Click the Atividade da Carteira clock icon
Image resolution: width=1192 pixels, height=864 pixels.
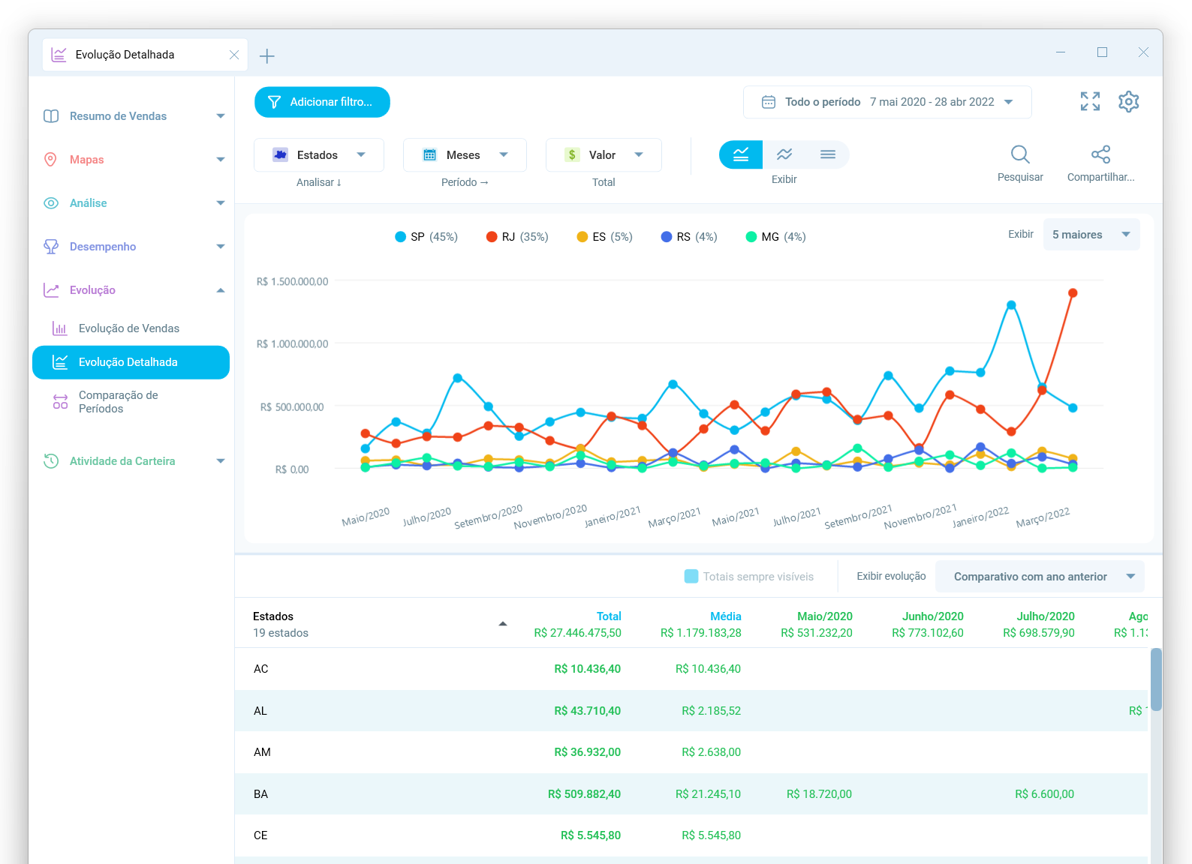[x=51, y=461]
